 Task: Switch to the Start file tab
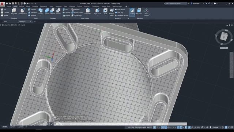(5, 21)
